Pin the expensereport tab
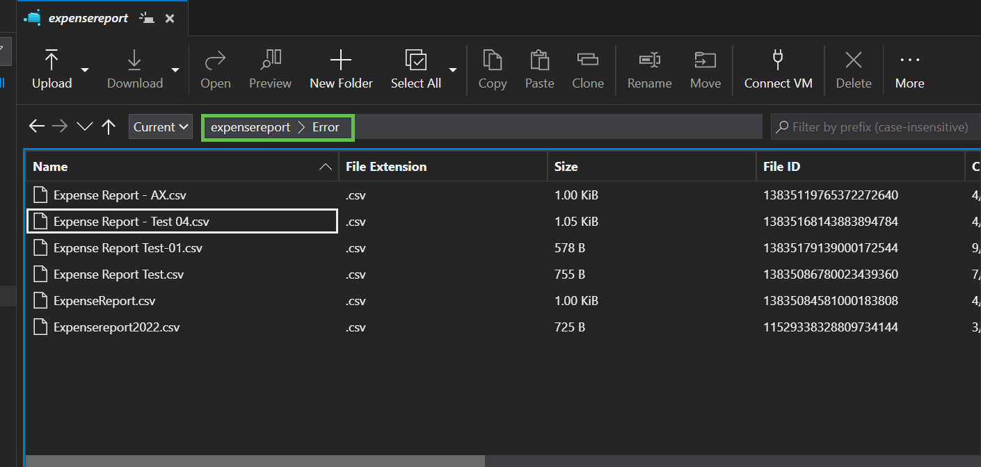 (x=146, y=19)
